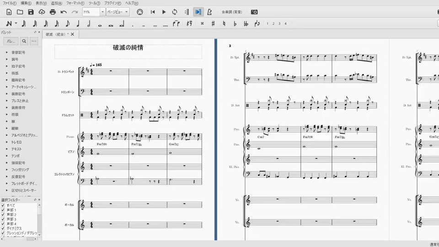This screenshot has width=439, height=247.
Task: Create a new score with the toolbar icon
Action: coord(9,12)
